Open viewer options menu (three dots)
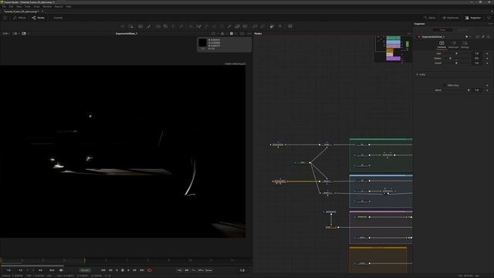 coord(249,33)
